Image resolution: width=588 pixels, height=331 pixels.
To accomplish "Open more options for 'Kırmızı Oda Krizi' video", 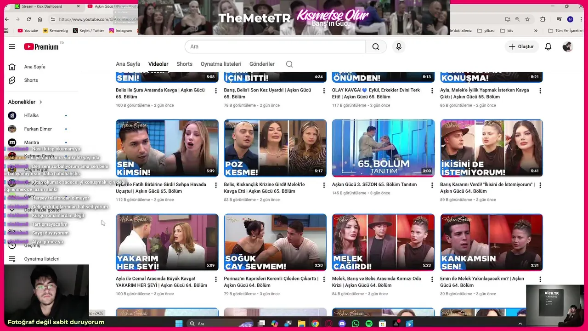I will 432,280.
